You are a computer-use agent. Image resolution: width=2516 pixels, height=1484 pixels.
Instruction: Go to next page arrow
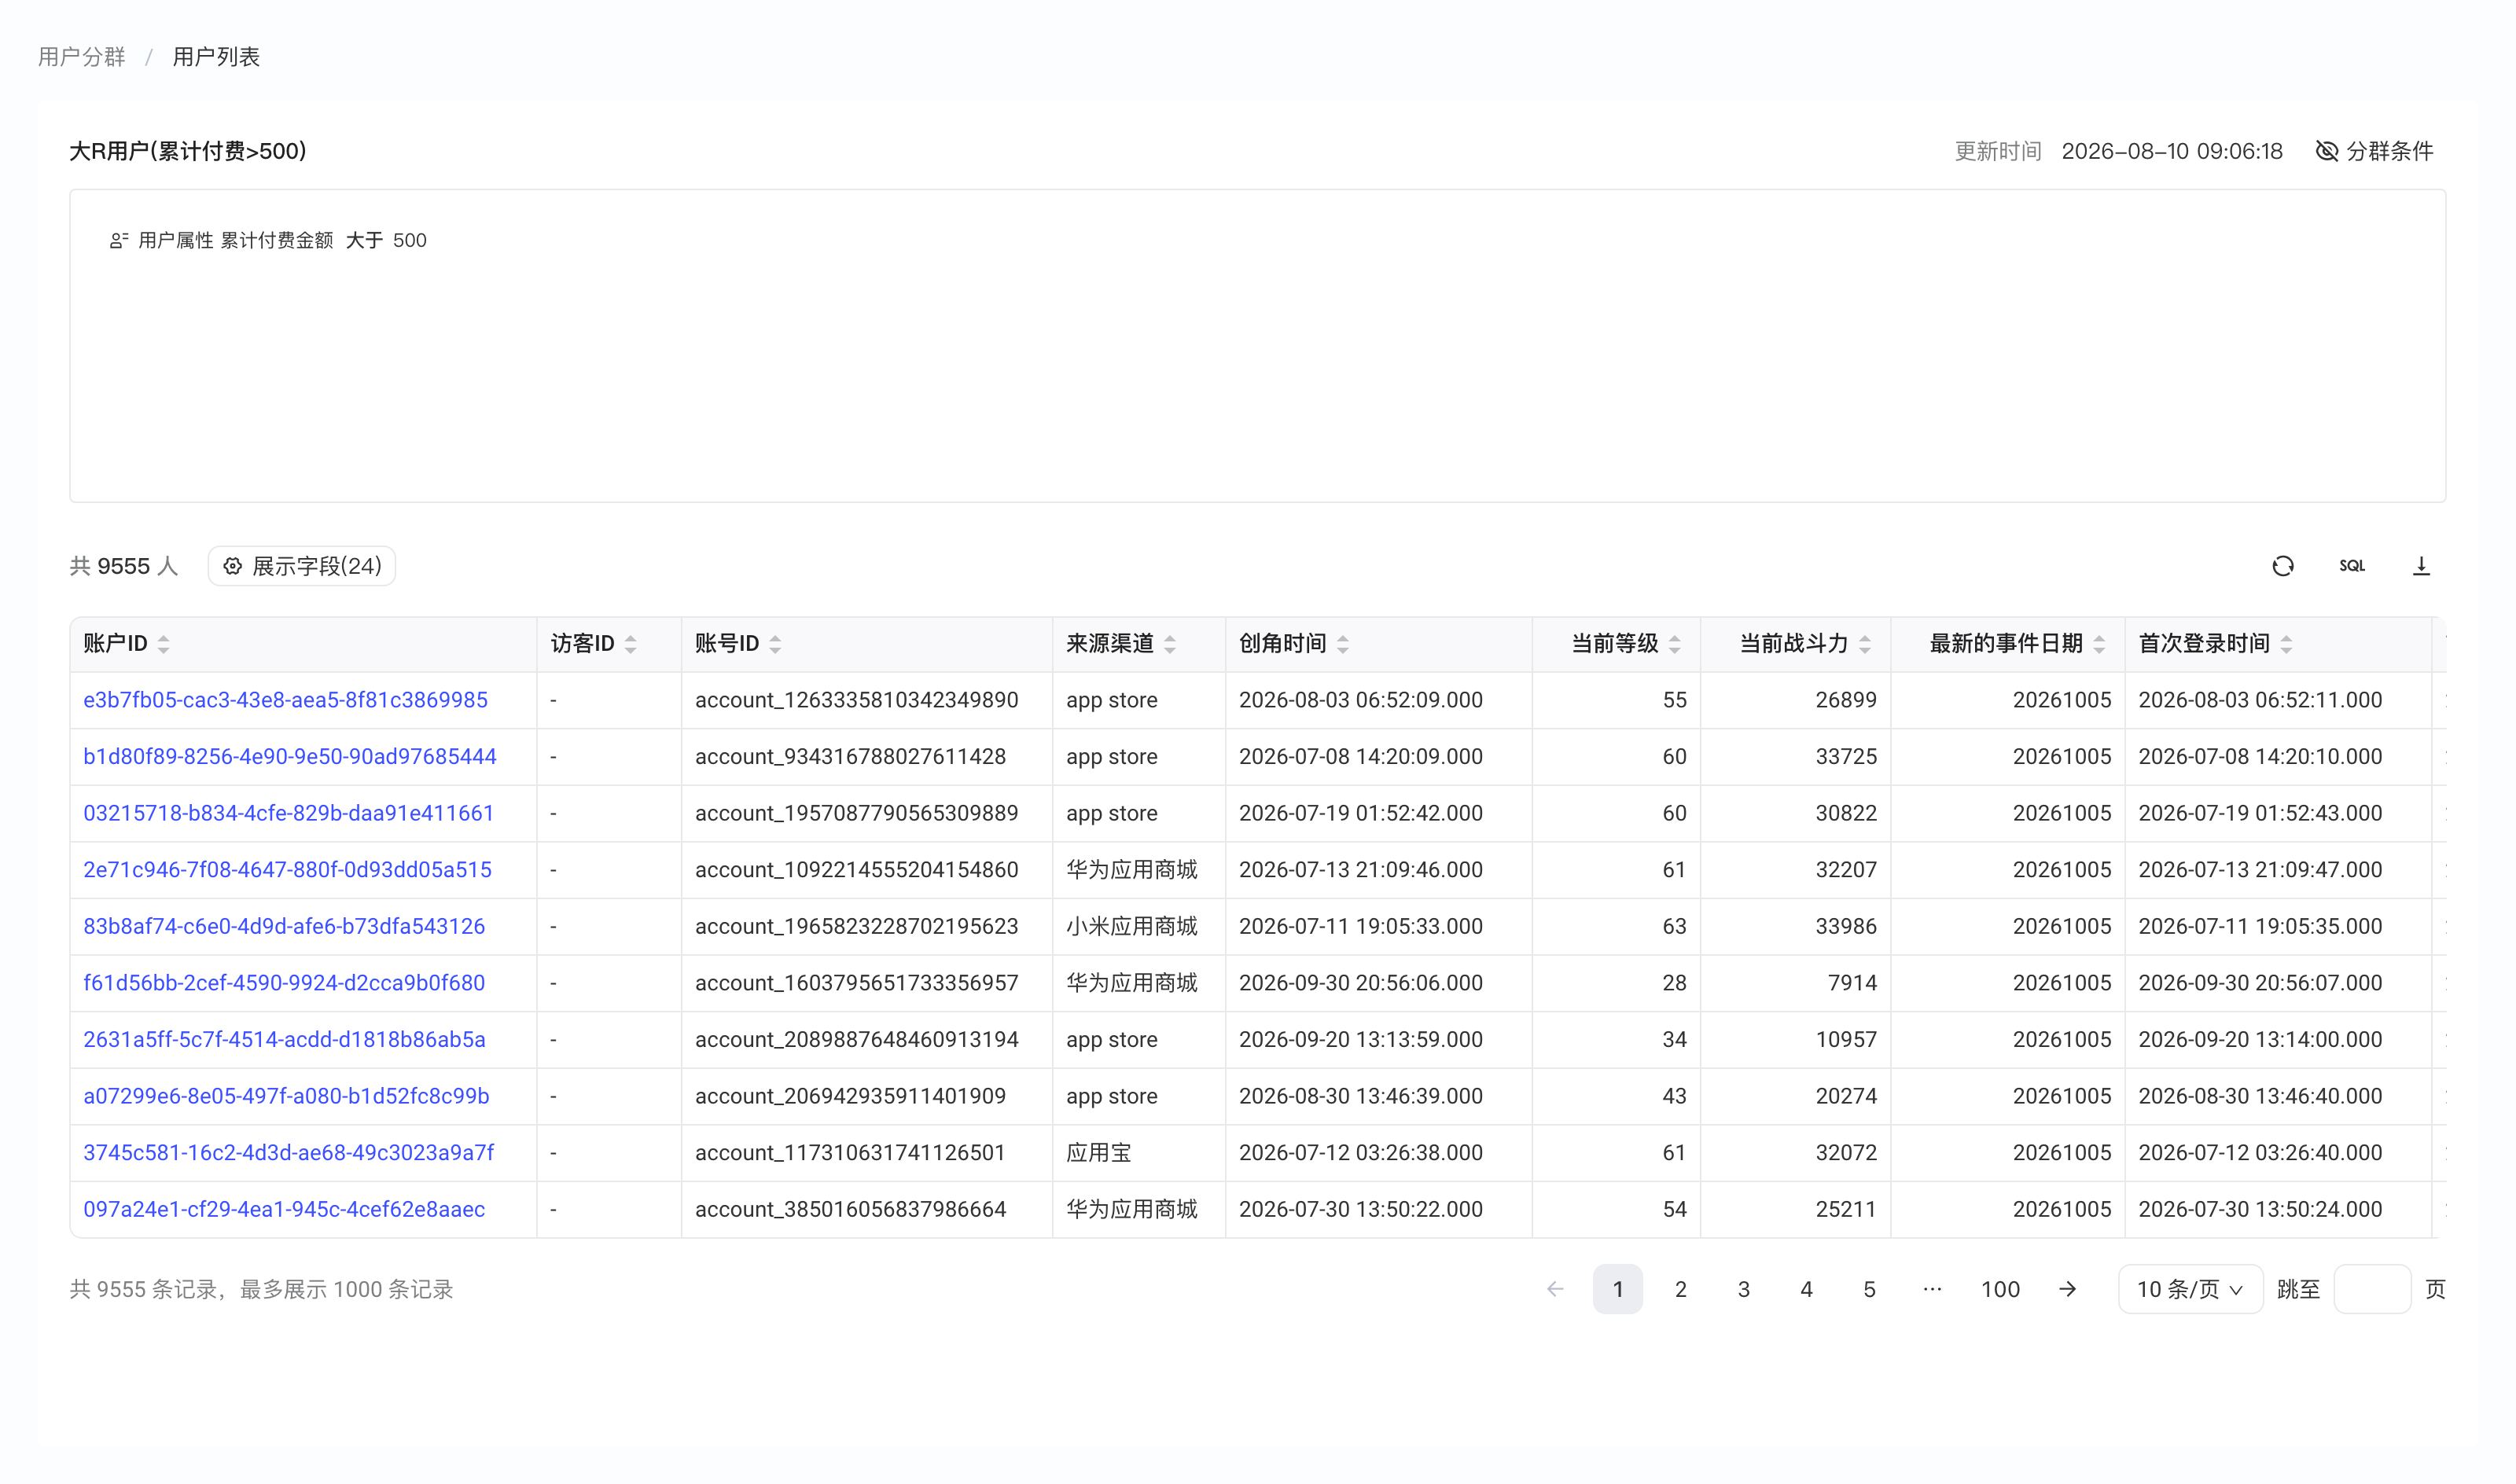point(2067,1289)
